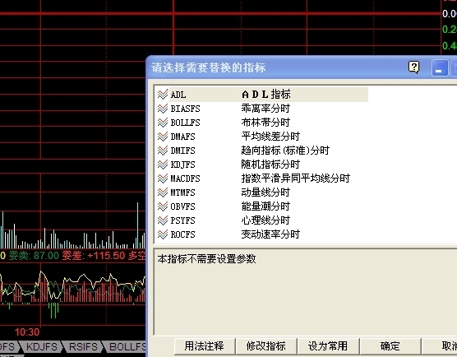Click the indicator icon beside KDJFS row
The image size is (457, 357).
(x=163, y=165)
